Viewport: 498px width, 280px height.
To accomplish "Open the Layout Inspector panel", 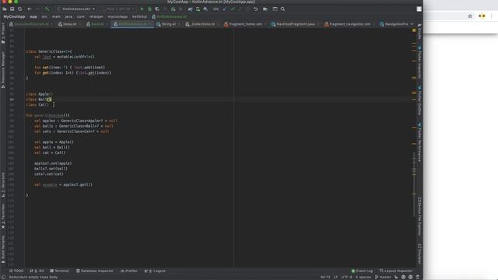I will click(x=396, y=271).
